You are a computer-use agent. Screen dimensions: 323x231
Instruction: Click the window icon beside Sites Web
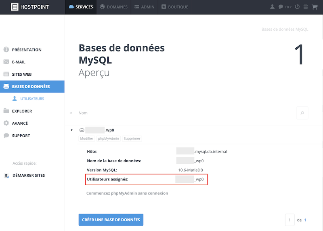(6, 74)
